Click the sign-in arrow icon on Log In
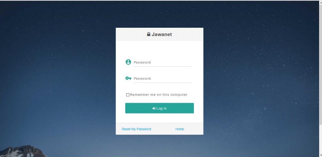The height and width of the screenshot is (157, 322). pos(154,108)
